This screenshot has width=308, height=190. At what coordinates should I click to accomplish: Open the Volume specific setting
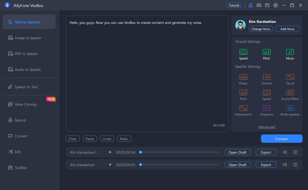(x=266, y=79)
